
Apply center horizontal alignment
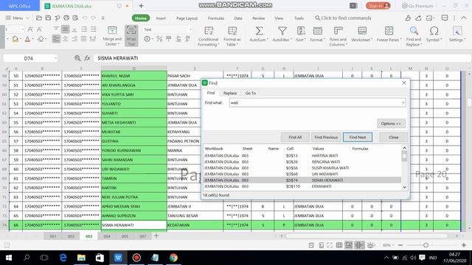pyautogui.click(x=66, y=39)
